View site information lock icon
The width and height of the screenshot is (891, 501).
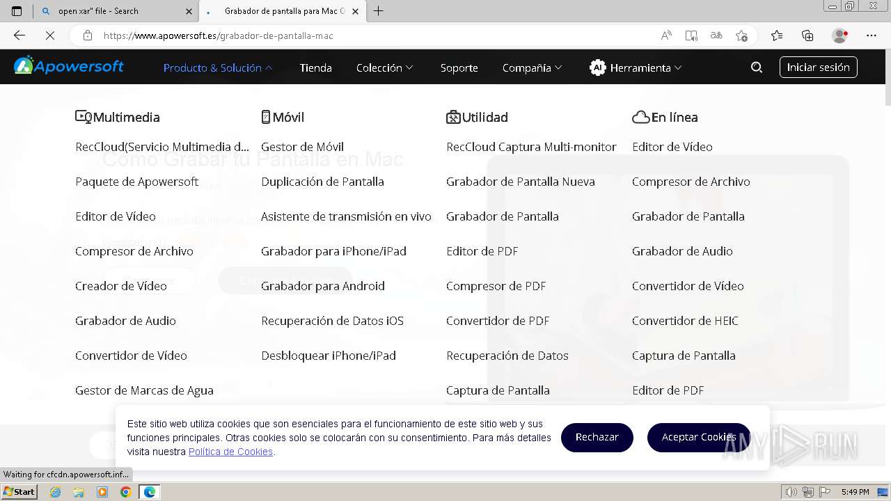87,35
